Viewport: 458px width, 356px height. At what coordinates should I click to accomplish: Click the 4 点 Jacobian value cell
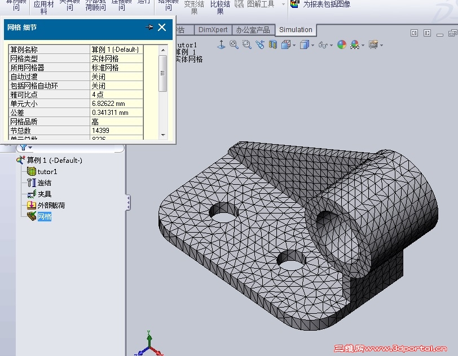(116, 95)
